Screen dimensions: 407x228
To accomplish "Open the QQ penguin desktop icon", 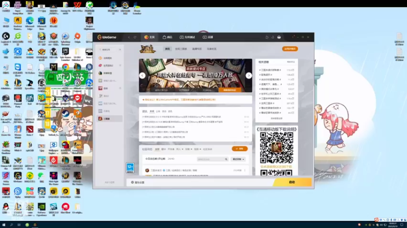I will tap(6, 209).
